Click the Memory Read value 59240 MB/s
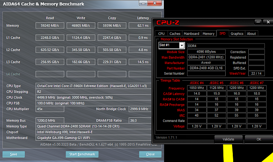 [50, 26]
